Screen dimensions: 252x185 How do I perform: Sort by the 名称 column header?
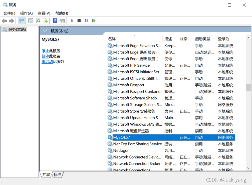[135, 39]
